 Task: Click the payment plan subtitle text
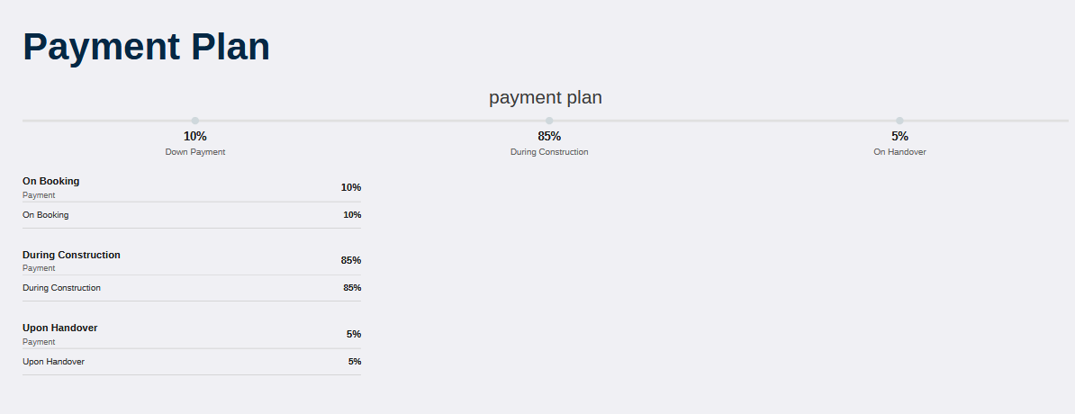pos(546,97)
